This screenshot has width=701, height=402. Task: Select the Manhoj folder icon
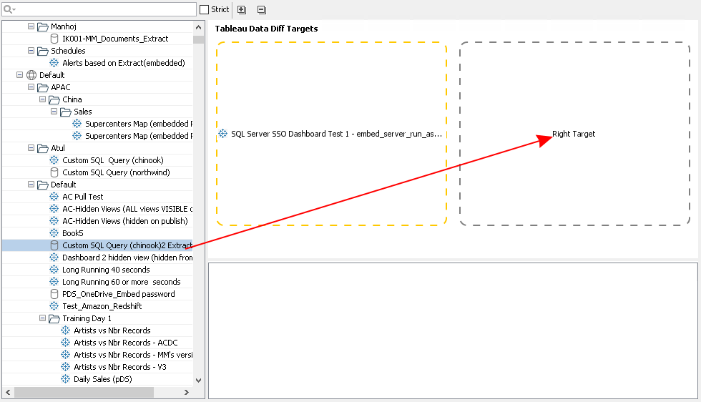click(43, 27)
